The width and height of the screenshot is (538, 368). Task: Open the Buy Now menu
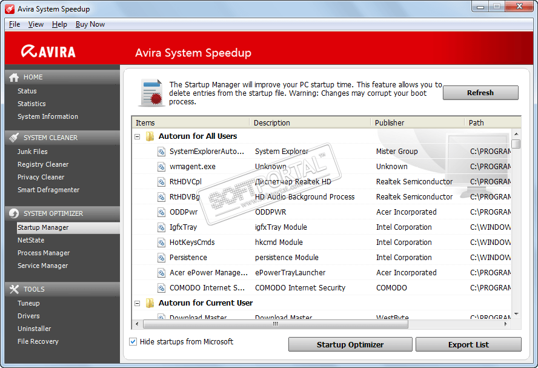tap(90, 24)
